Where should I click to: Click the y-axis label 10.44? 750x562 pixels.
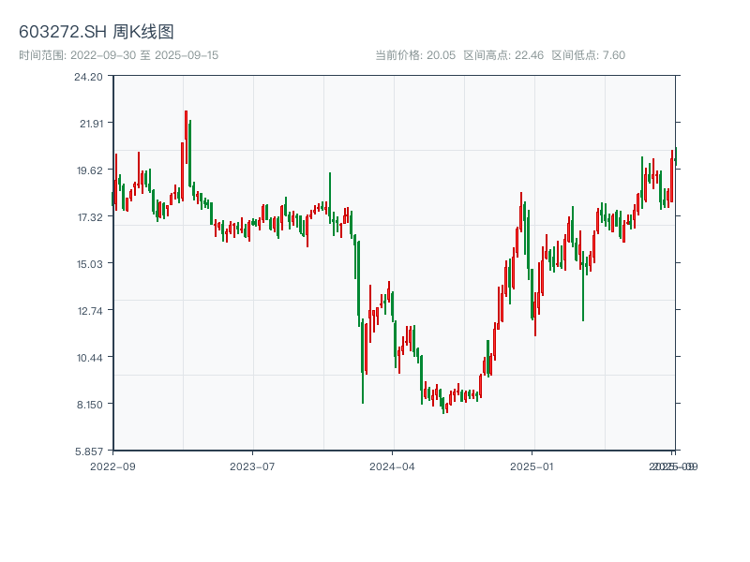point(90,358)
